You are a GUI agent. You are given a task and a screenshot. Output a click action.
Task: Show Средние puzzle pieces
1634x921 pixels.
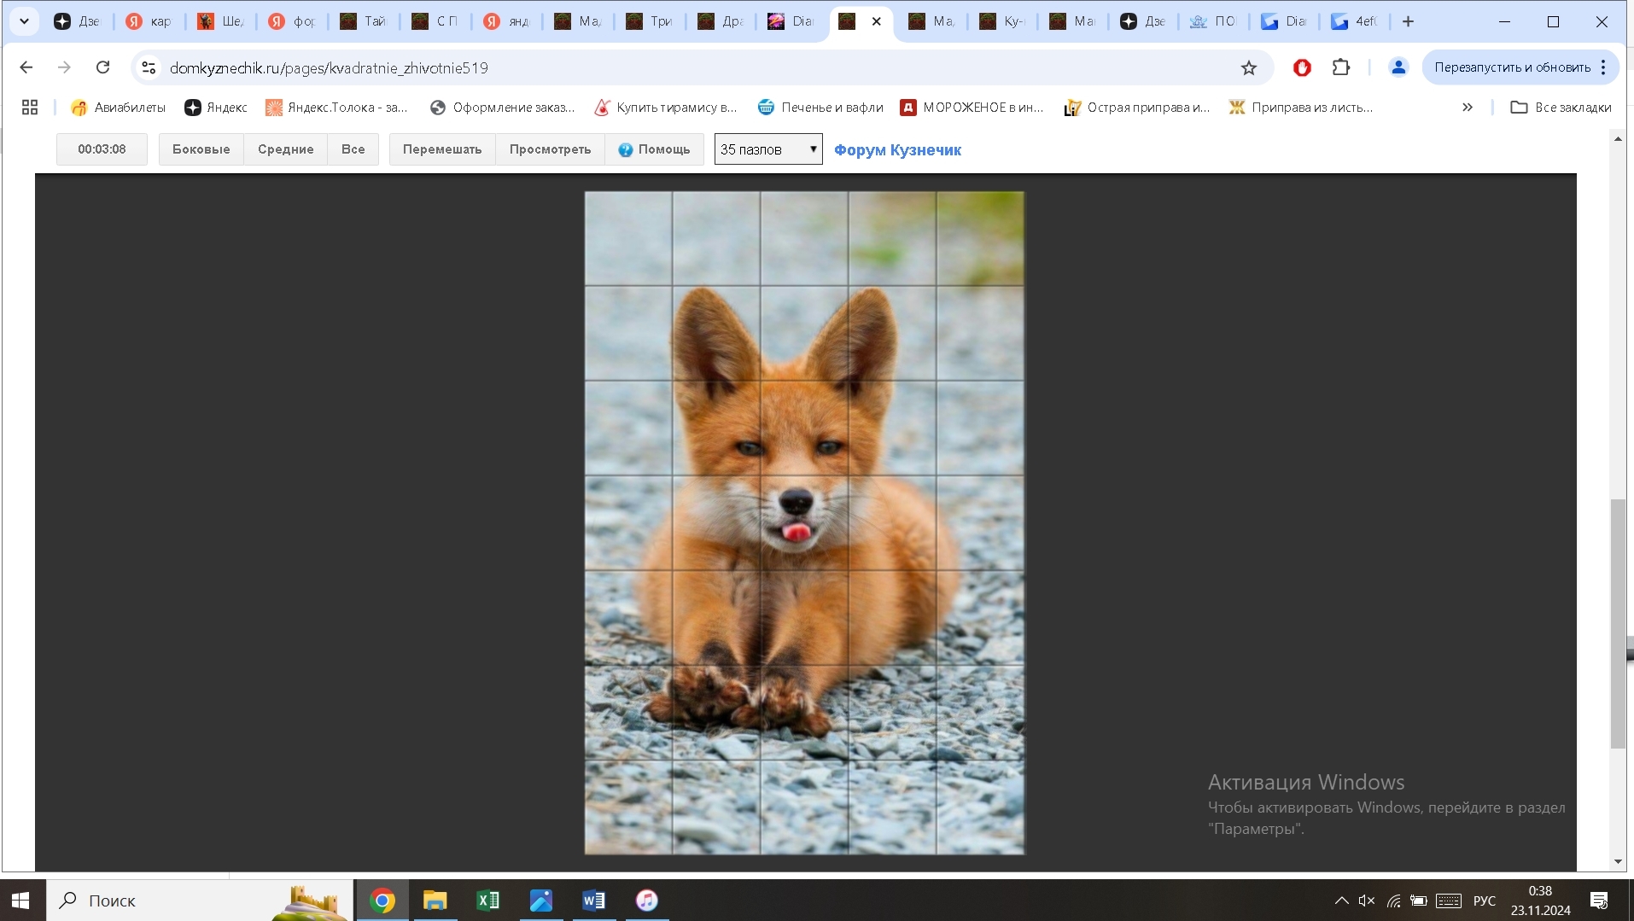click(x=285, y=149)
